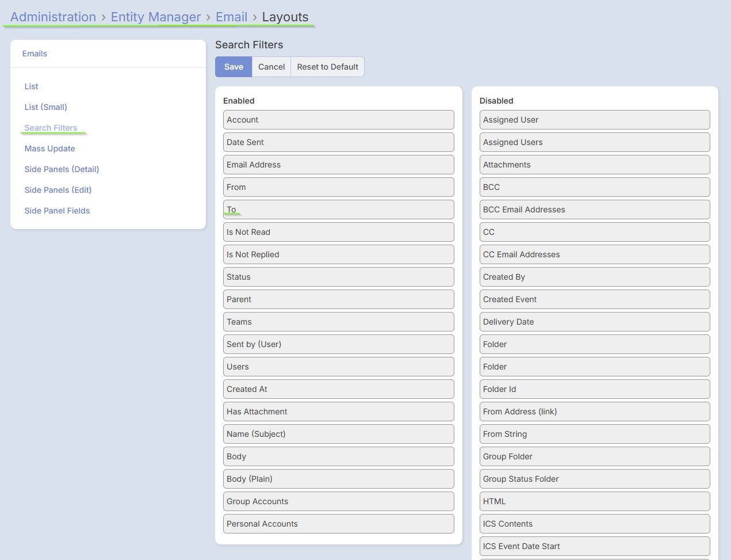
Task: Open Side Panel Fields layout
Action: tap(57, 211)
